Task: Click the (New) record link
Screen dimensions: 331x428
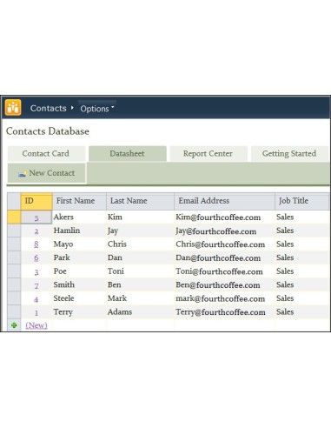Action: pyautogui.click(x=36, y=325)
